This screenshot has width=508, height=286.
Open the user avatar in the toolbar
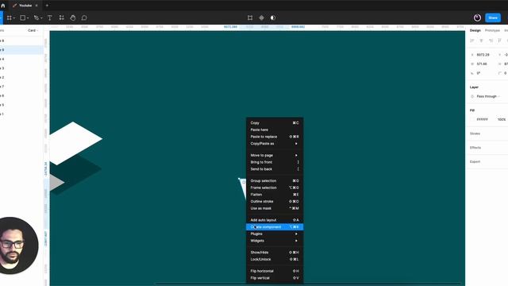(477, 17)
